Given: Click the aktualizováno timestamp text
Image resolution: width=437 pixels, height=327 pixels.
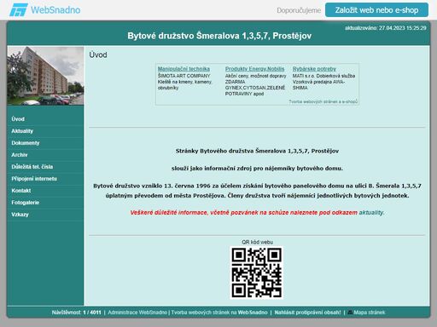Looking at the screenshot, I should [x=386, y=28].
